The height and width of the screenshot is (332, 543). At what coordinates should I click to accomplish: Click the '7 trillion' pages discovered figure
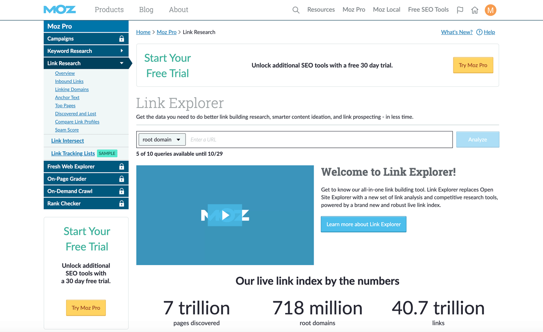tap(196, 308)
